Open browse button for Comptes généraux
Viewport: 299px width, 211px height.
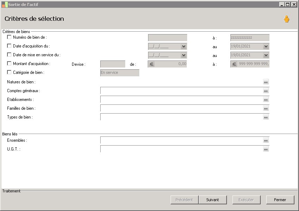click(266, 91)
